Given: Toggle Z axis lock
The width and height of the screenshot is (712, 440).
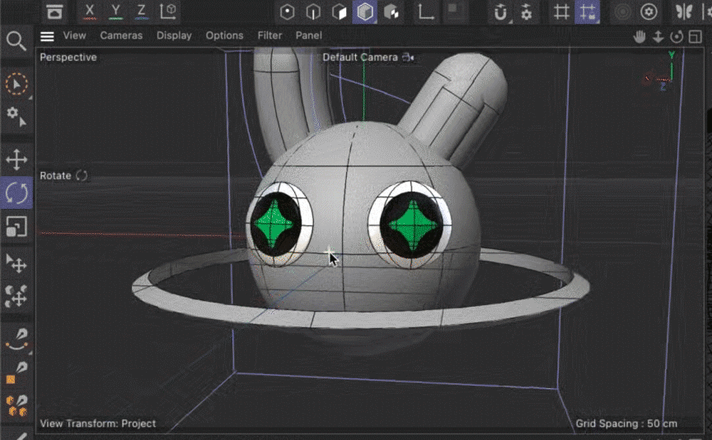Looking at the screenshot, I should point(142,11).
